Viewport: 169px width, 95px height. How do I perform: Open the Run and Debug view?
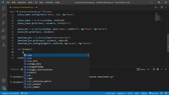pos(4,30)
